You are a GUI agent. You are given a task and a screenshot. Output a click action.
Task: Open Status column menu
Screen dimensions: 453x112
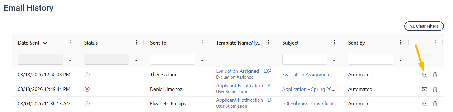[136, 42]
